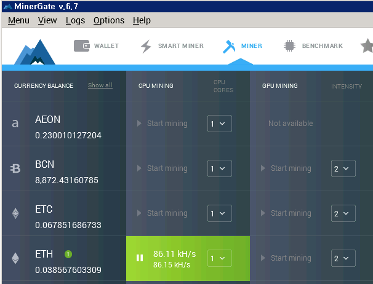Image resolution: width=373 pixels, height=284 pixels.
Task: Click the INTENSITY column header
Action: point(347,87)
